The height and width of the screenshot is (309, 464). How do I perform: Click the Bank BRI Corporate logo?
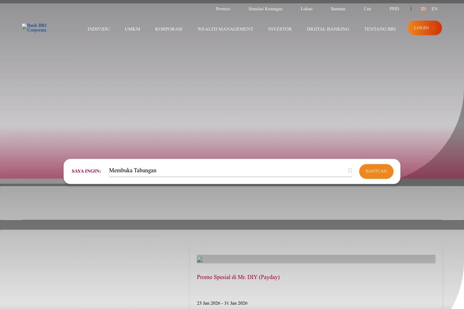[x=34, y=28]
